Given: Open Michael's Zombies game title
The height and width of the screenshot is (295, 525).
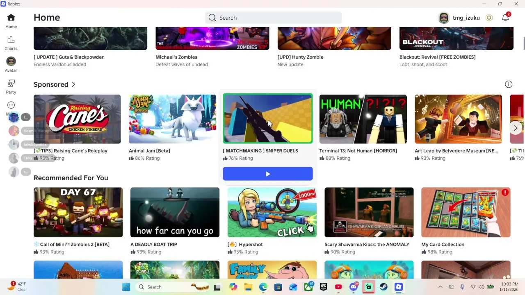Looking at the screenshot, I should click(176, 57).
